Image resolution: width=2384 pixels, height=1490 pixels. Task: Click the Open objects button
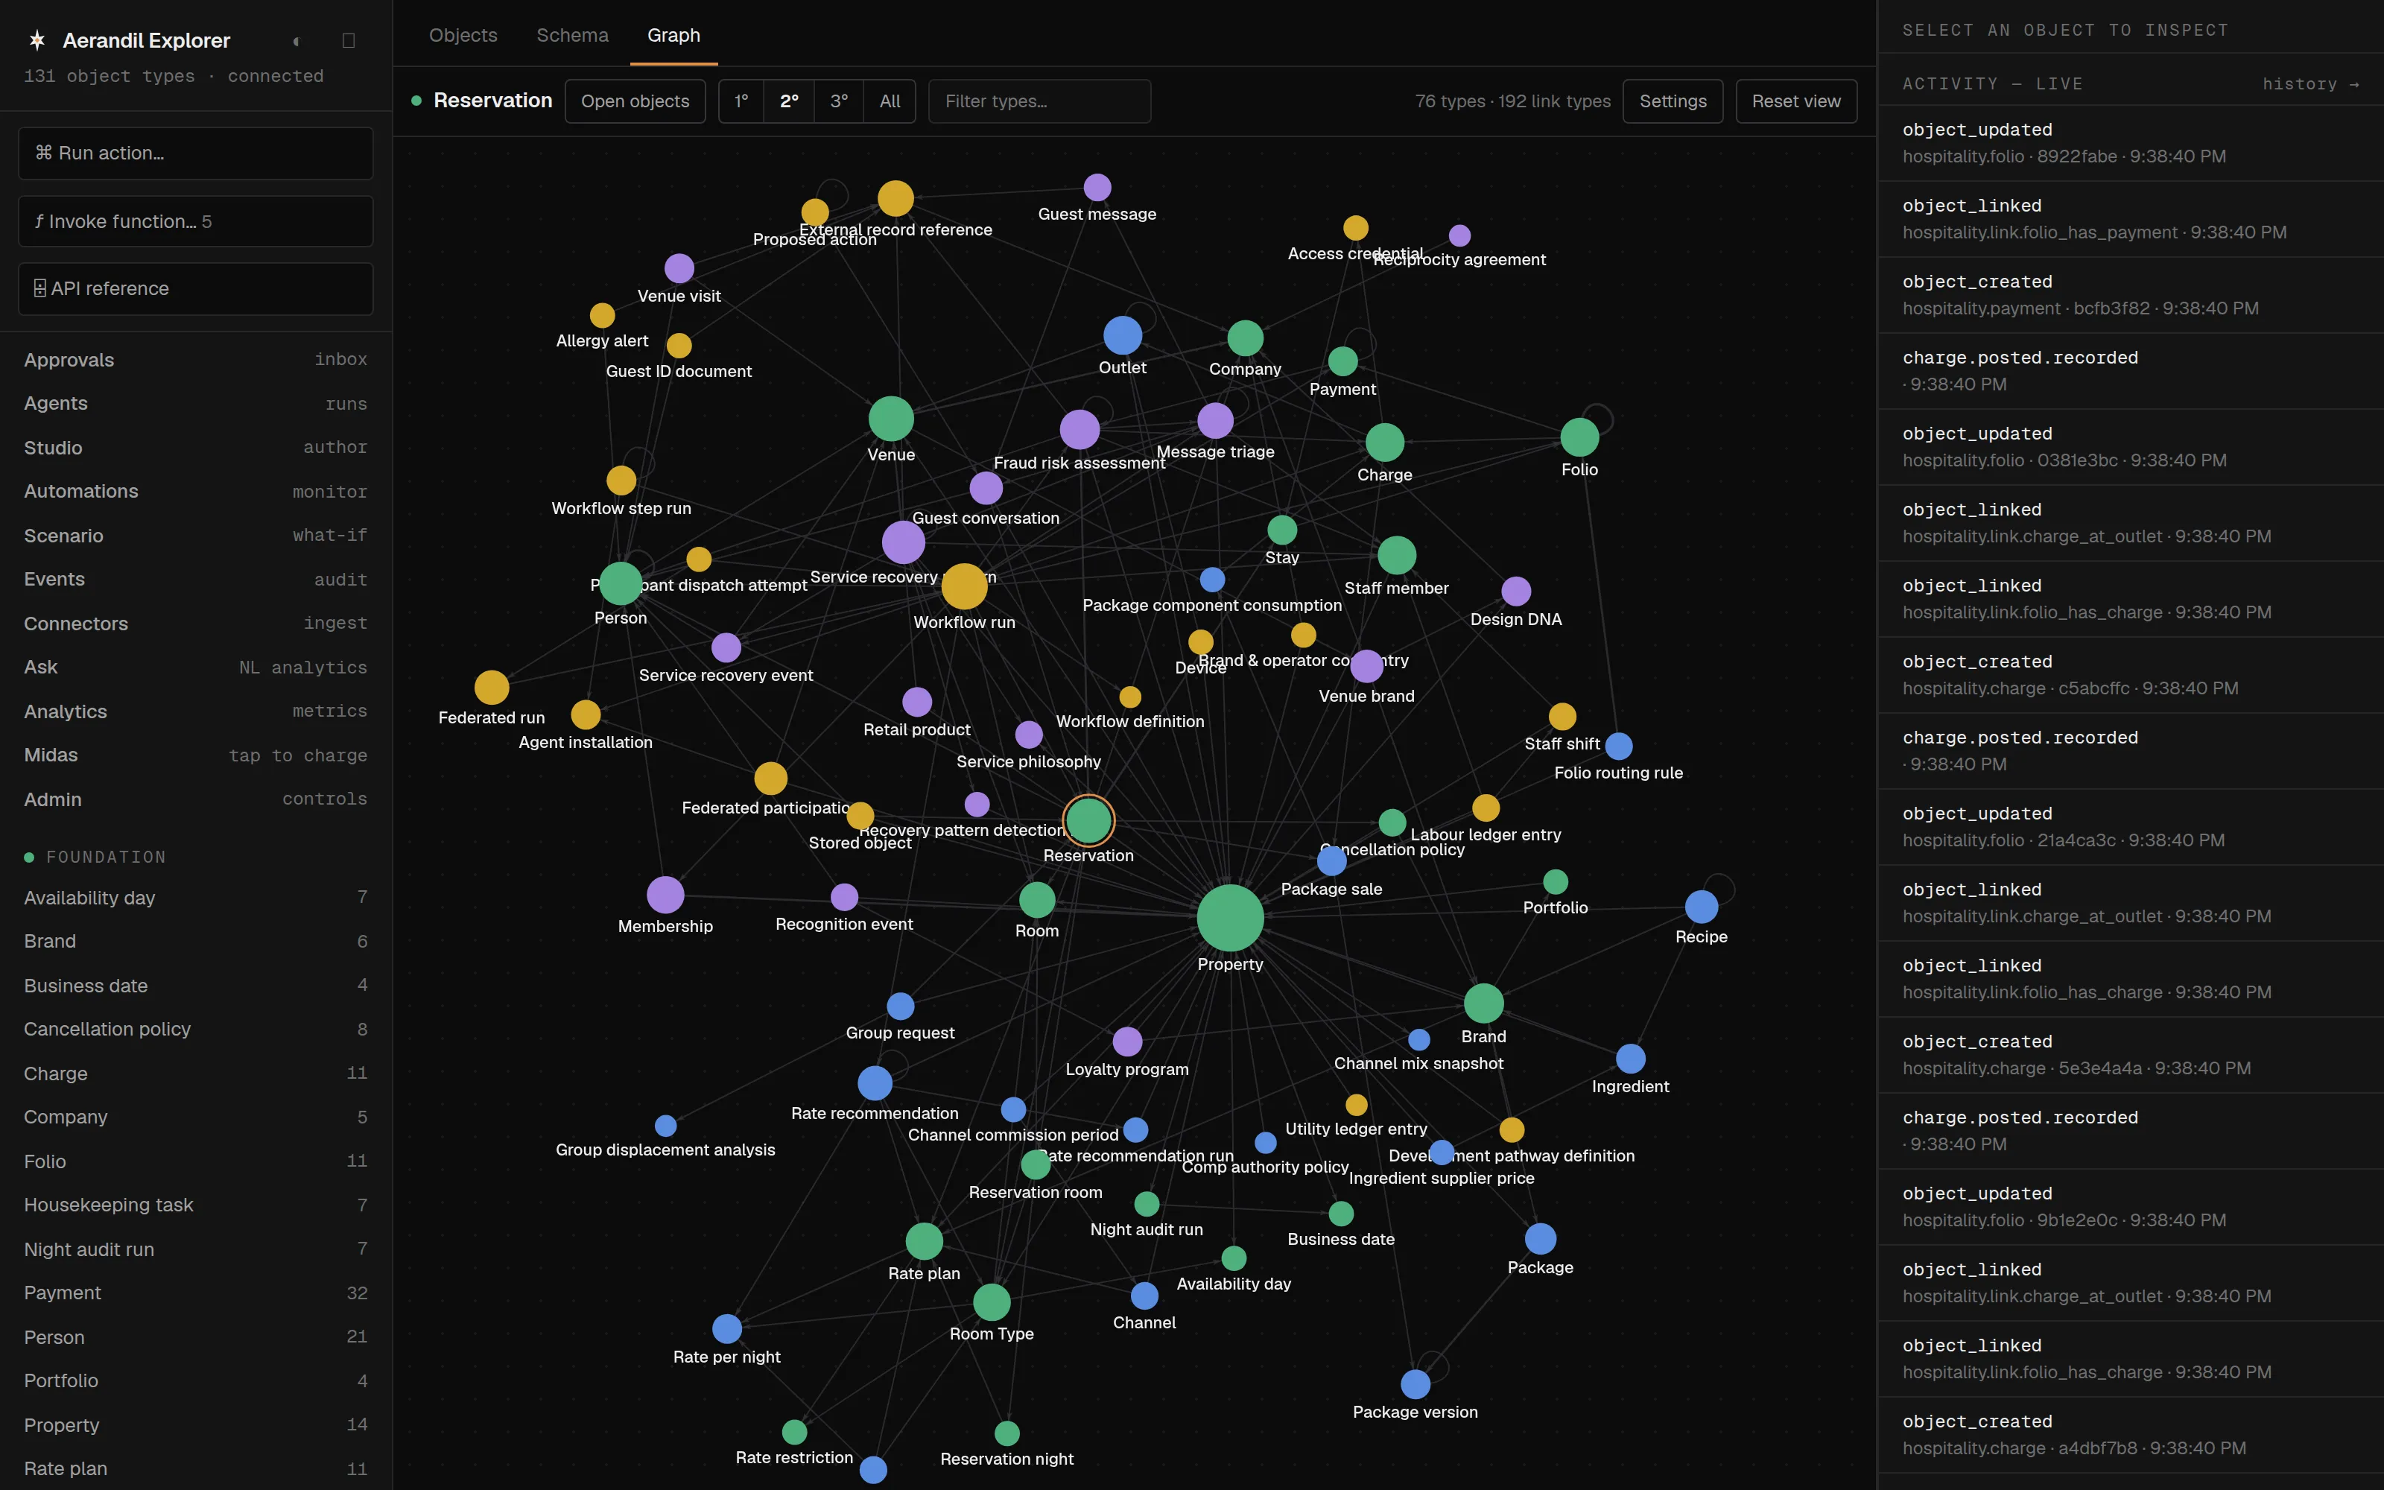coord(635,101)
